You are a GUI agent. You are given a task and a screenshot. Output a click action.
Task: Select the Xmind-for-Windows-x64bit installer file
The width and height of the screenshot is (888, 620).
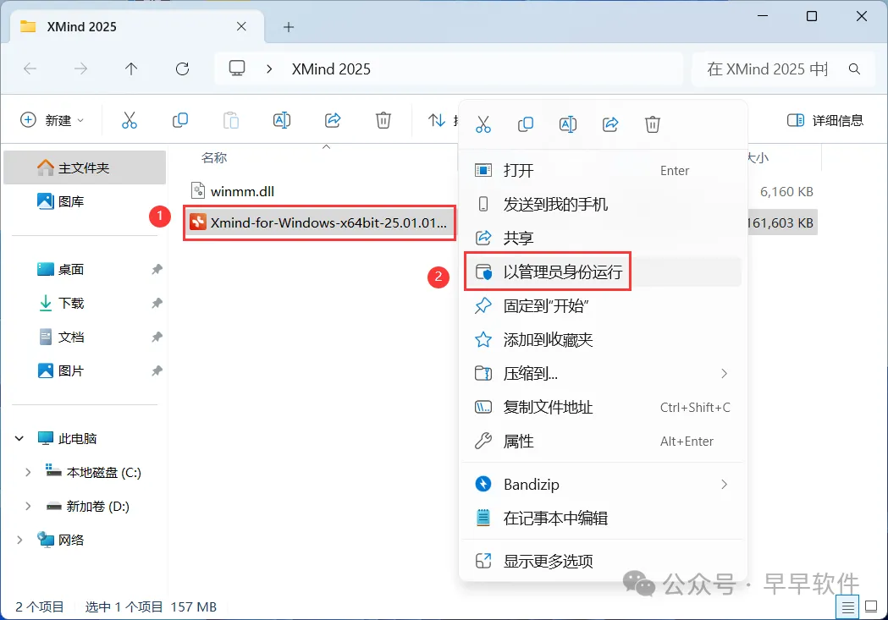pos(319,223)
